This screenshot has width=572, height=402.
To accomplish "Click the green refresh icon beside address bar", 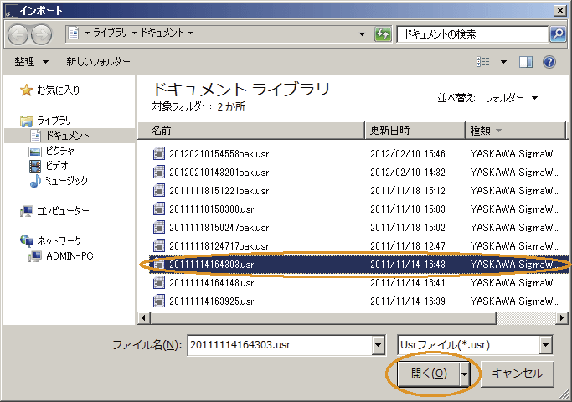I will [383, 34].
